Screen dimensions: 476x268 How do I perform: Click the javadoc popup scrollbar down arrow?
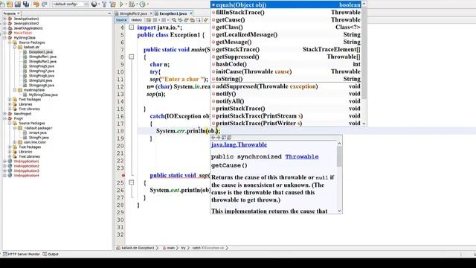pos(339,211)
